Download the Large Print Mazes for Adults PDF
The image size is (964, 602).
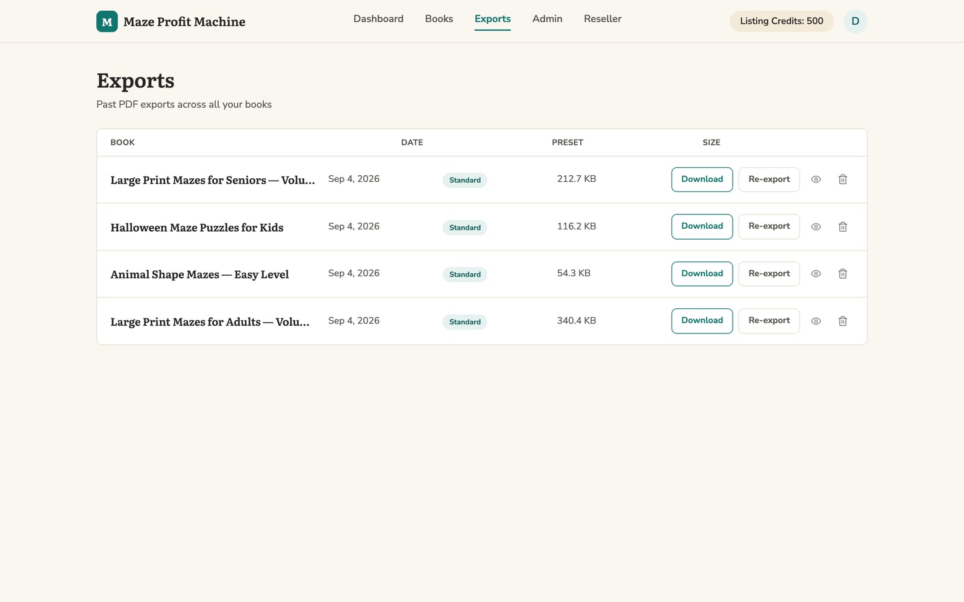[702, 321]
